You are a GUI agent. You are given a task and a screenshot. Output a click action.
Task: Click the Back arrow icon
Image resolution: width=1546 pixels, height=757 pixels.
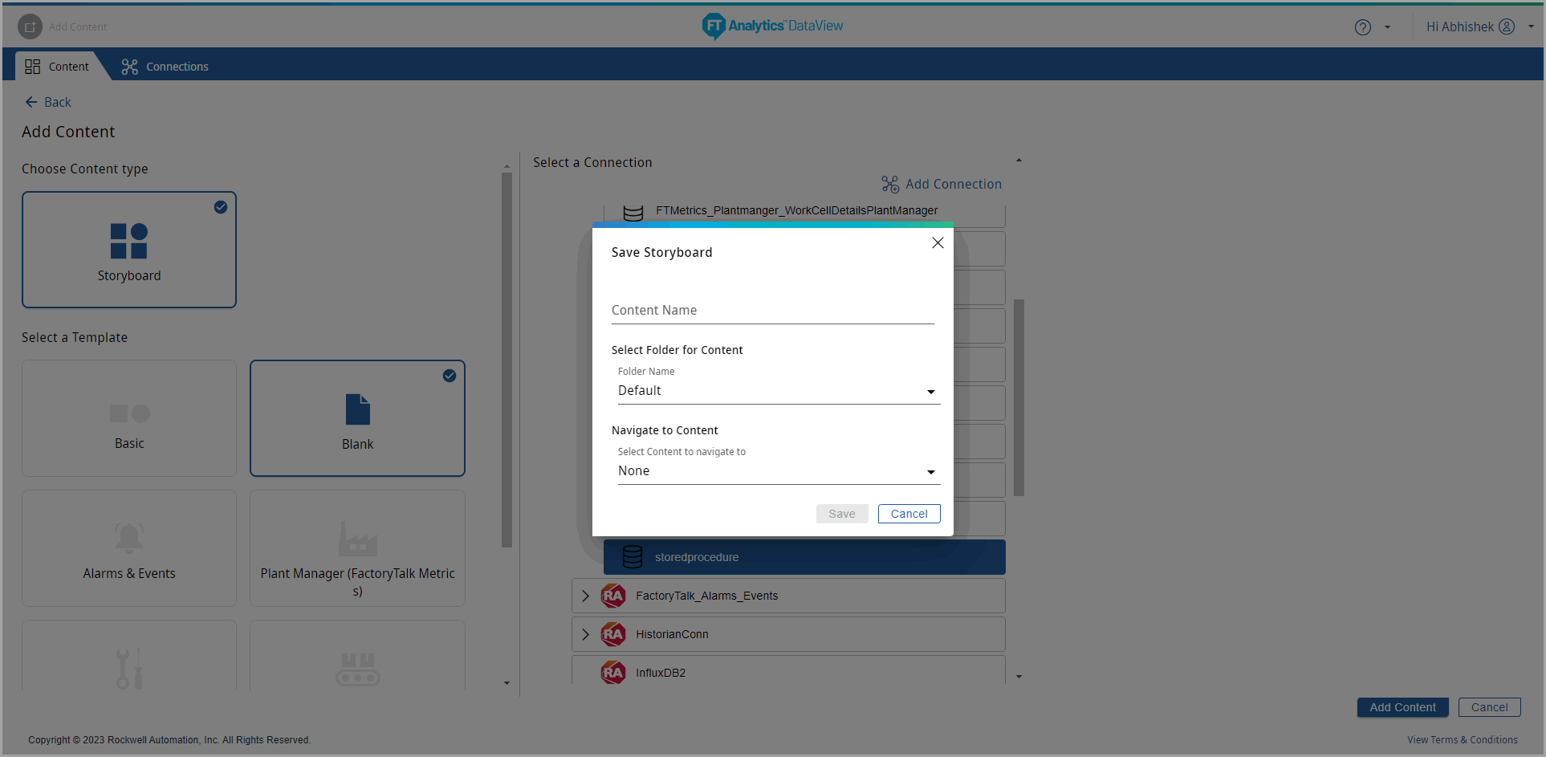(x=31, y=102)
